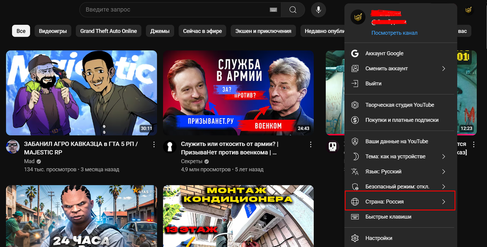Viewport: 487px width, 247px height.
Task: Select the Grand Theft Auto Online chip
Action: pyautogui.click(x=108, y=31)
